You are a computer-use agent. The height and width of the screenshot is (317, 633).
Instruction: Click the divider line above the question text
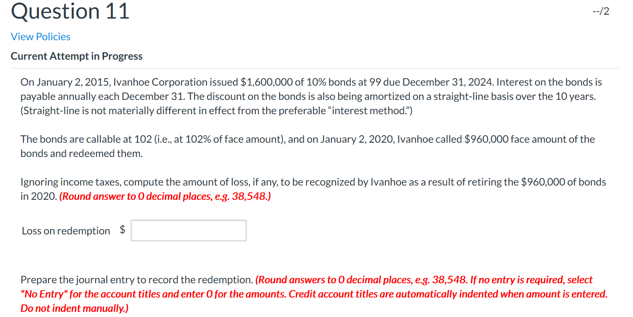[316, 67]
